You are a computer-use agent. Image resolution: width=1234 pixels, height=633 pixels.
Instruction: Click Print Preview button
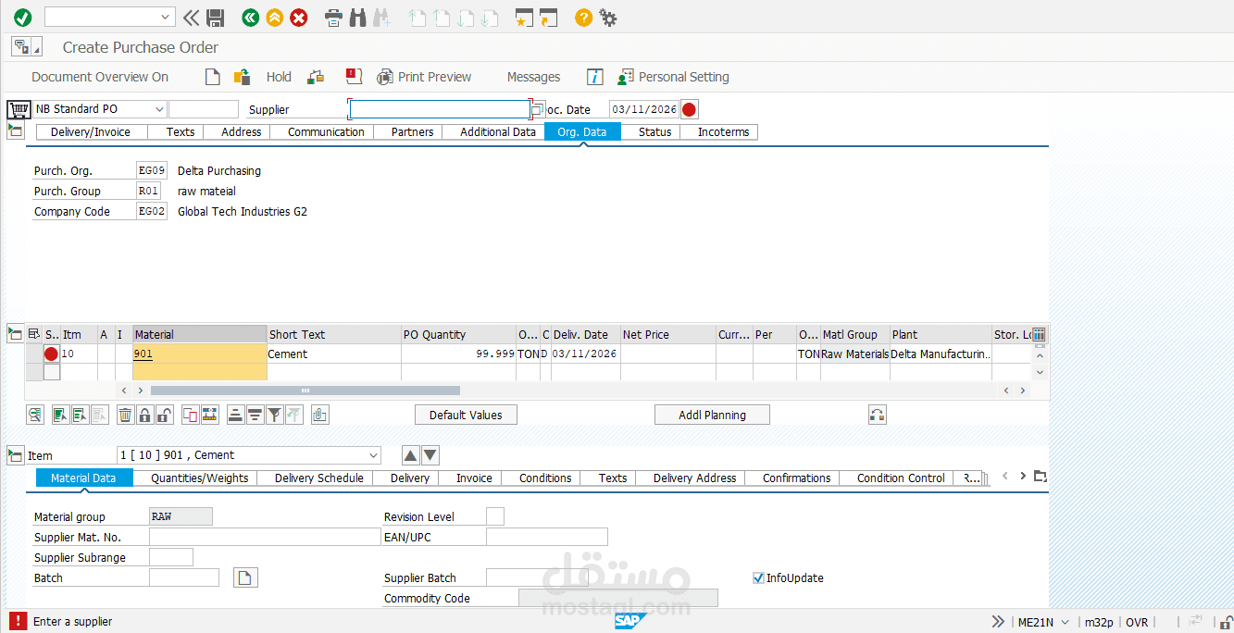coord(425,77)
